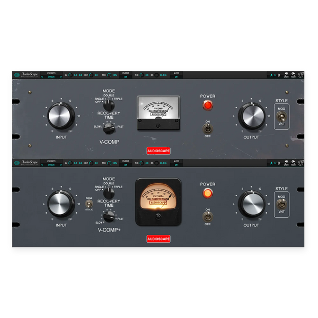
Task: Open the Default presets dropdown on V-COMP
Action: (x=51, y=77)
